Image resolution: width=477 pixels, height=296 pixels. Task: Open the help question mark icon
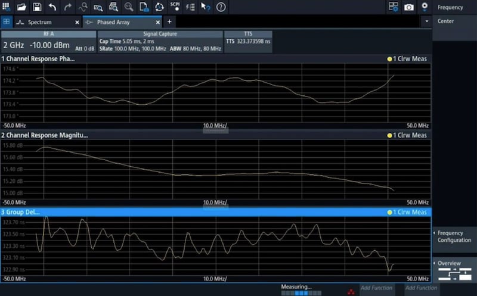[x=221, y=7]
